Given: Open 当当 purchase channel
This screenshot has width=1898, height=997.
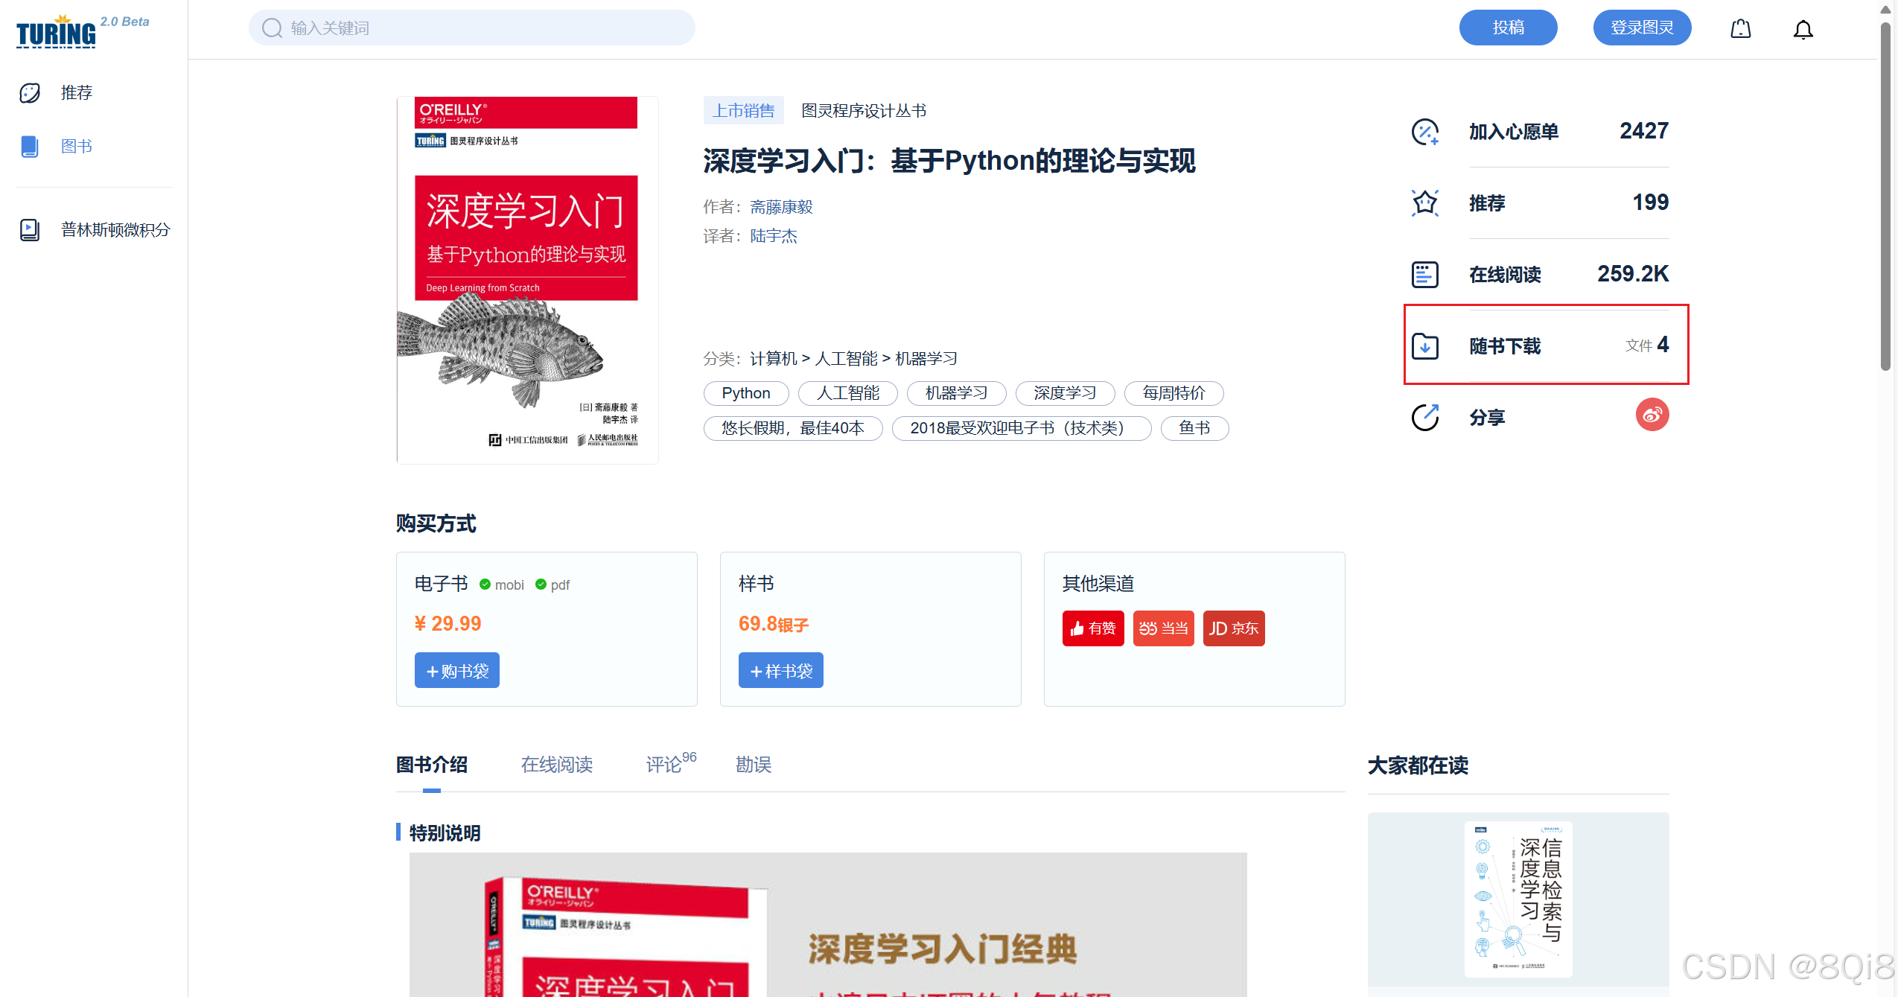Looking at the screenshot, I should (x=1163, y=628).
